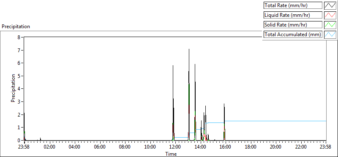Select the Solid Rate (mm/hr) legend label
The image size is (338, 157).
293,24
